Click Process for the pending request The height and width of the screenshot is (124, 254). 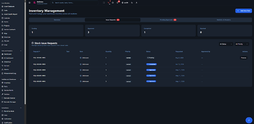[x=244, y=58]
